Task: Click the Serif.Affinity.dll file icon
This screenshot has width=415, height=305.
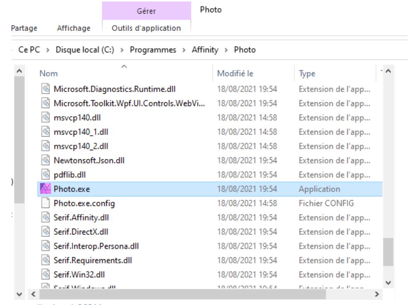Action: [45, 218]
